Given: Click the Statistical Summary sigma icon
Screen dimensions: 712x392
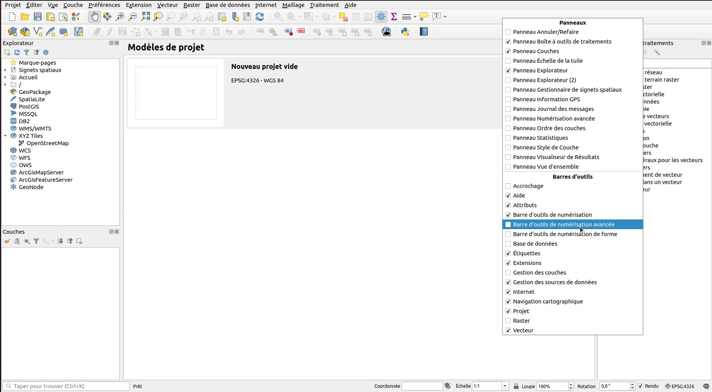Looking at the screenshot, I should point(394,17).
